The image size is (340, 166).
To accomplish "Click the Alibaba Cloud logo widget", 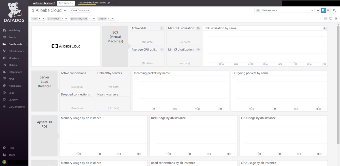I will click(66, 46).
